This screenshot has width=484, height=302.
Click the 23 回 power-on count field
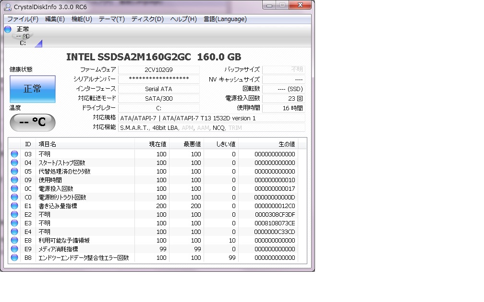pos(283,99)
